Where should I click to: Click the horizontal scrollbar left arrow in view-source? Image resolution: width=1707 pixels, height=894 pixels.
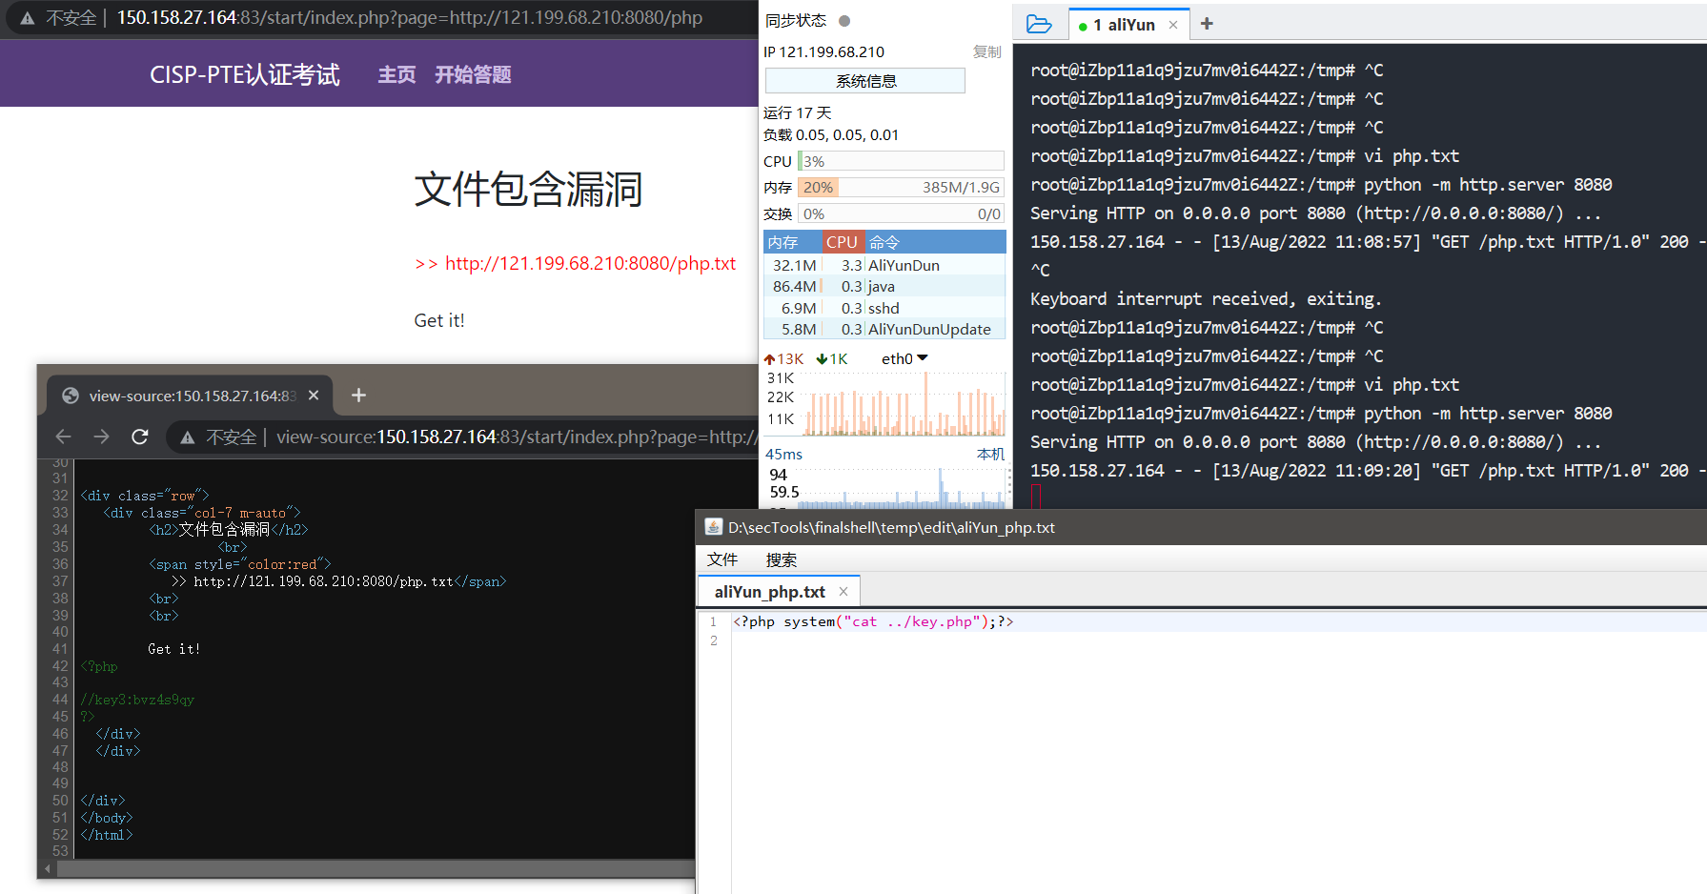(48, 869)
